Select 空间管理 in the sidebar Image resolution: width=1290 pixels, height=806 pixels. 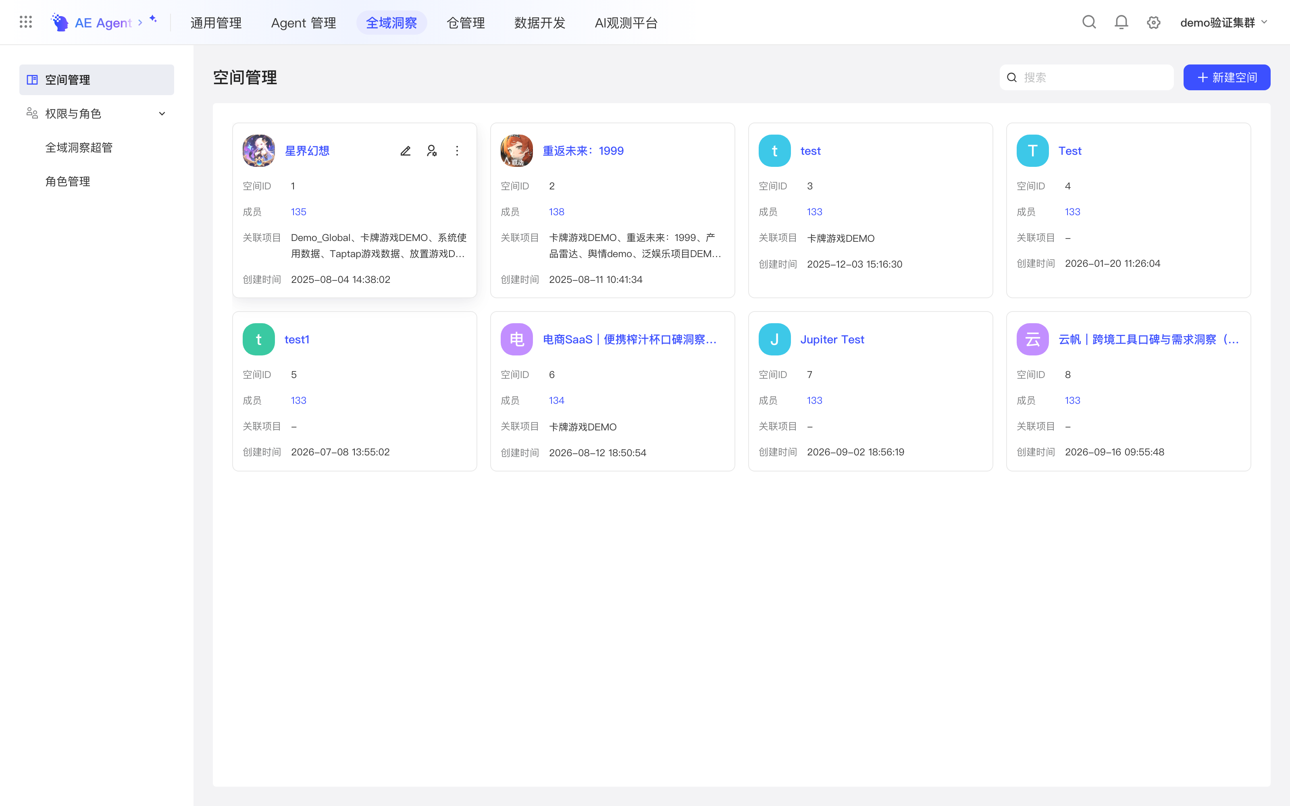point(96,80)
